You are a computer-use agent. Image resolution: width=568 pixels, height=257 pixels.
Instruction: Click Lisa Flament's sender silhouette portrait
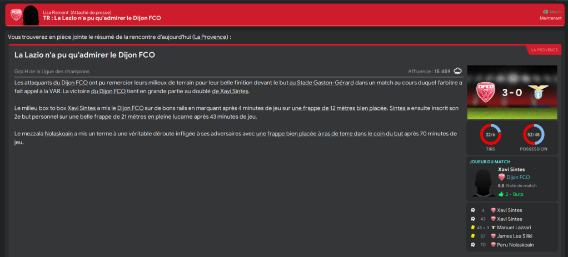pos(32,15)
